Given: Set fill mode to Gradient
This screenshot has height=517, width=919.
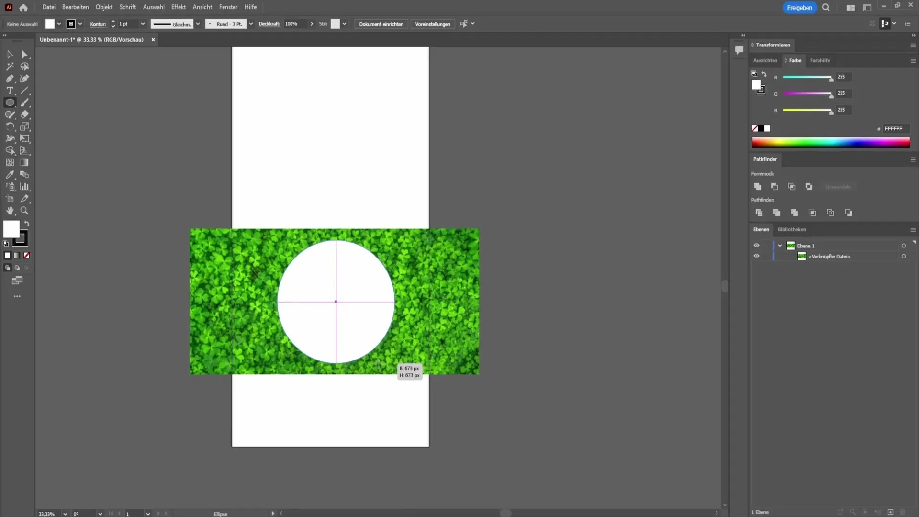Looking at the screenshot, I should [17, 256].
